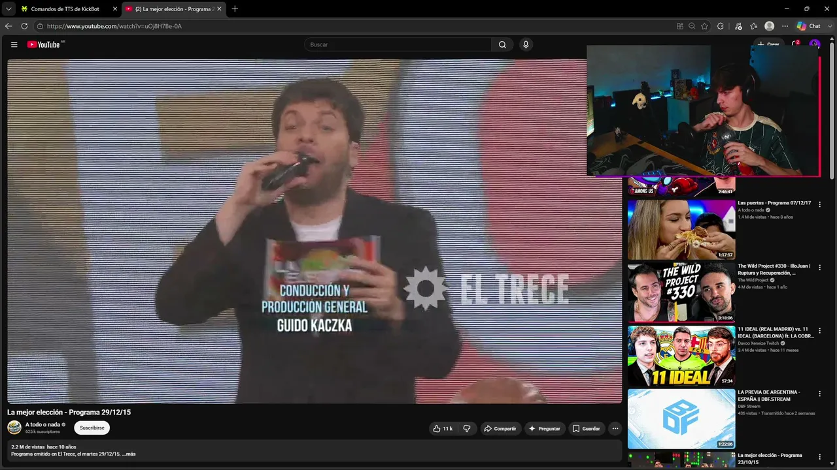Open The Wild Project #330 thumbnail
Viewport: 837px width, 470px height.
coord(681,292)
